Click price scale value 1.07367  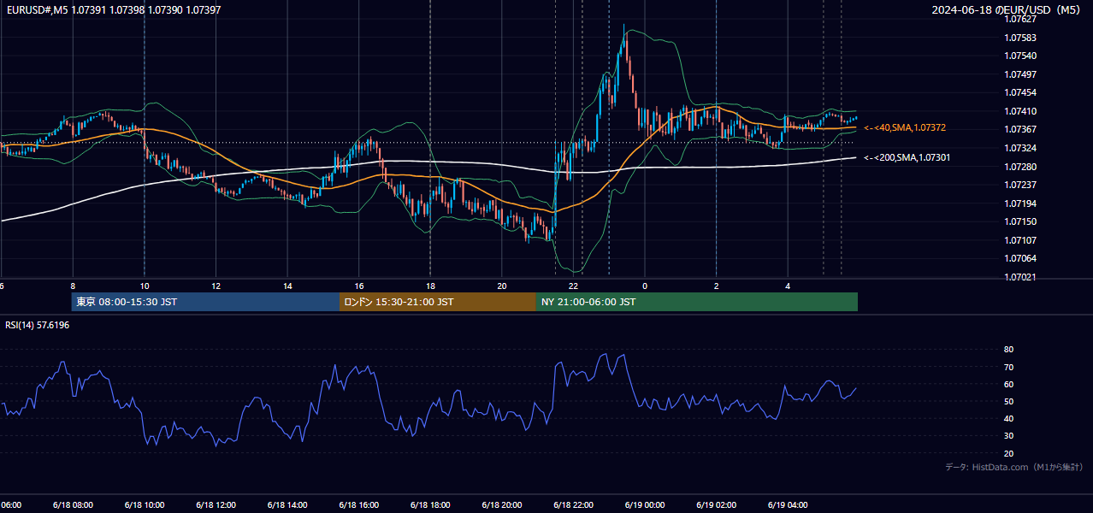click(x=1020, y=129)
